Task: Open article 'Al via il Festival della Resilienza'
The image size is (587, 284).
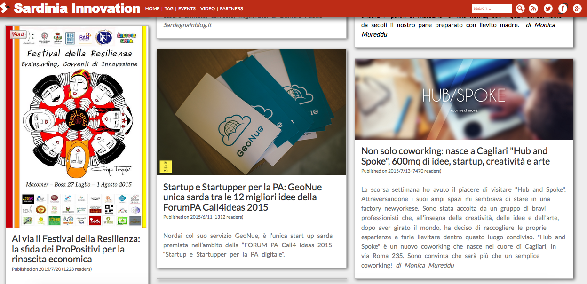Action: (x=76, y=249)
